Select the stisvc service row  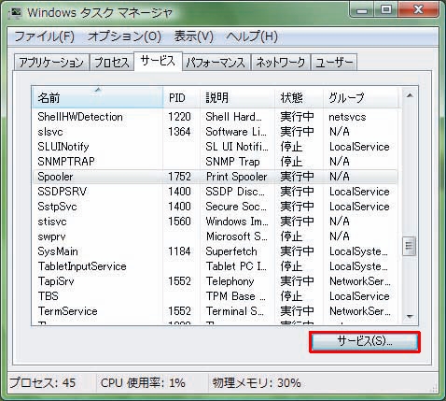coord(215,222)
